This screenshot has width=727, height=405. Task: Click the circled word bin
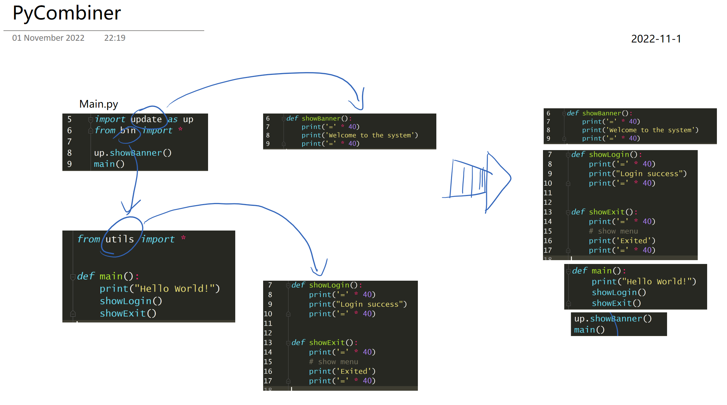tap(128, 131)
